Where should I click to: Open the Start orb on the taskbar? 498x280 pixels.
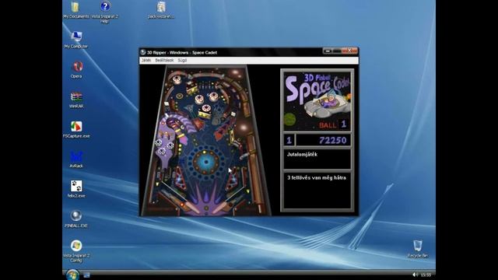(x=72, y=275)
